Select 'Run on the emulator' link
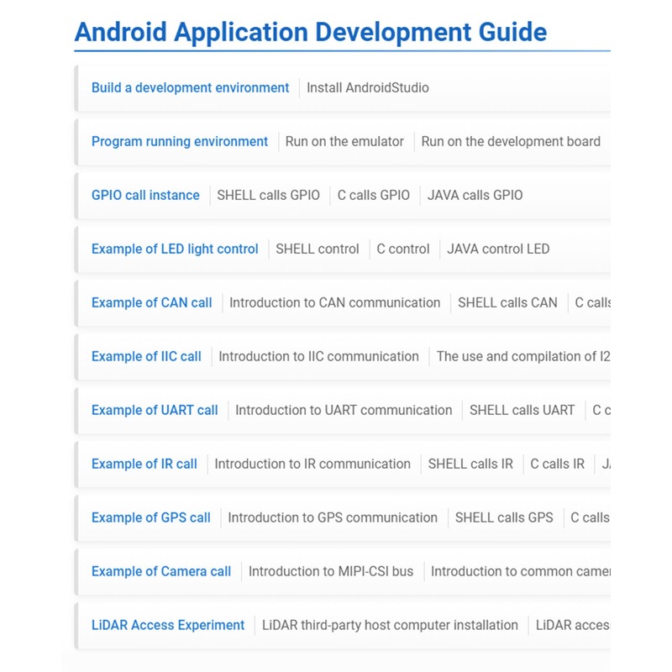 click(x=344, y=141)
